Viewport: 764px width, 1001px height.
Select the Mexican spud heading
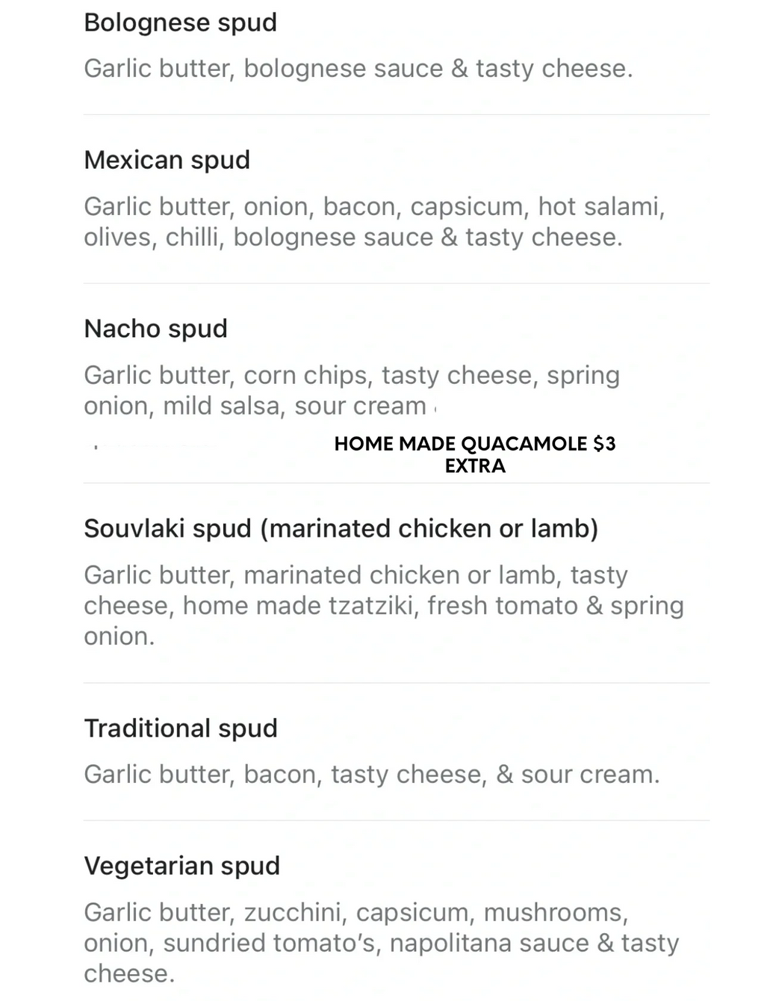167,160
